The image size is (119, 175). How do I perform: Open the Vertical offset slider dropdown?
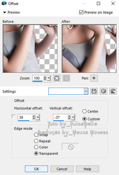coord(73,117)
